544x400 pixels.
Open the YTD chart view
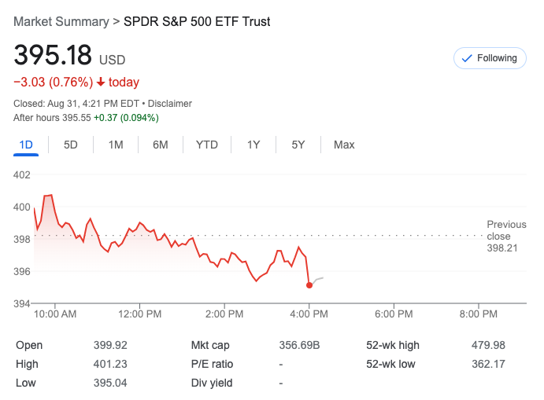pyautogui.click(x=207, y=145)
